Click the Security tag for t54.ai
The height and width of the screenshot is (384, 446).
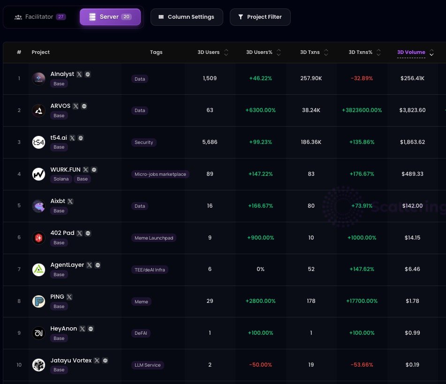(x=144, y=142)
